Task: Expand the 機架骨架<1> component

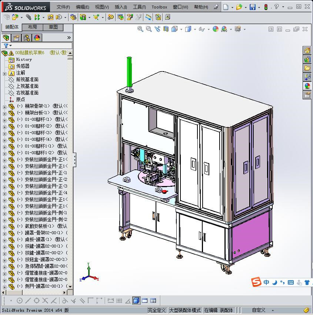Action: [4, 107]
